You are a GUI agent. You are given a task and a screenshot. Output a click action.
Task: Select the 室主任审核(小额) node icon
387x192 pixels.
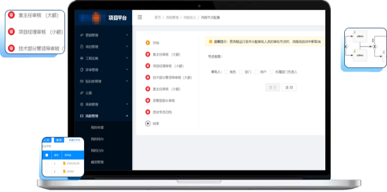tap(148, 89)
